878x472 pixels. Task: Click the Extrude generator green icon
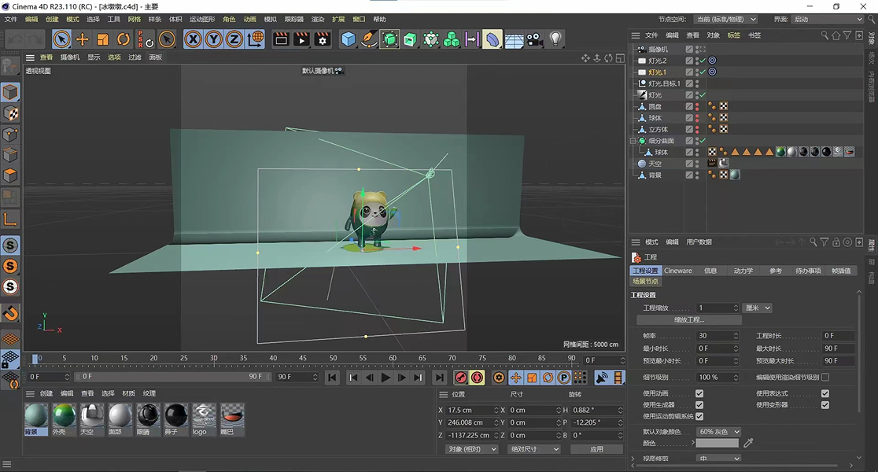[411, 39]
